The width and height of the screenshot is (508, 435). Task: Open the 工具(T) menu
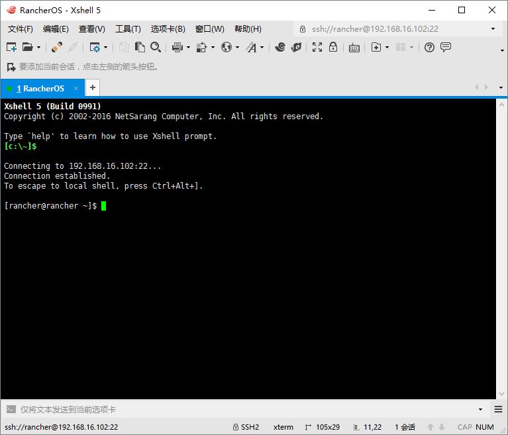(x=128, y=29)
